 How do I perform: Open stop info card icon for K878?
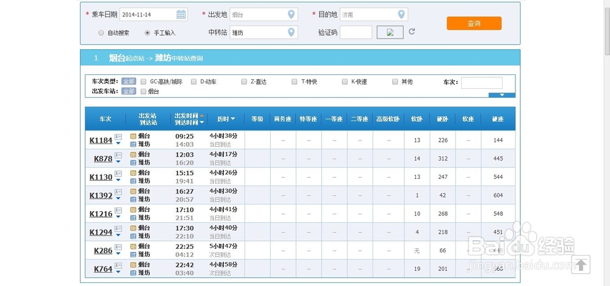pos(118,155)
